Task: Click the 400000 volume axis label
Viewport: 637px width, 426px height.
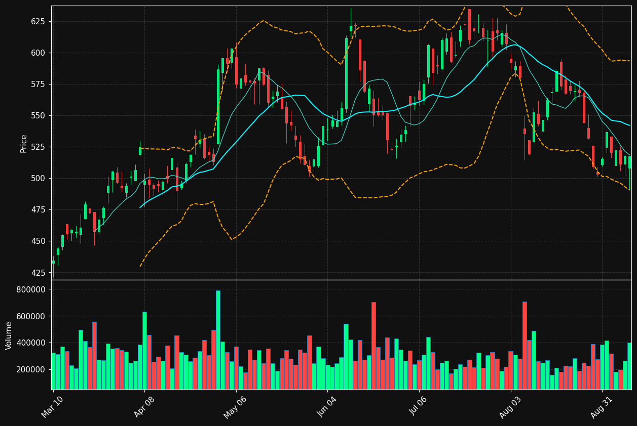Action: pos(31,343)
